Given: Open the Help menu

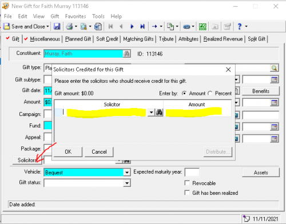Looking at the screenshot, I should point(116,17).
